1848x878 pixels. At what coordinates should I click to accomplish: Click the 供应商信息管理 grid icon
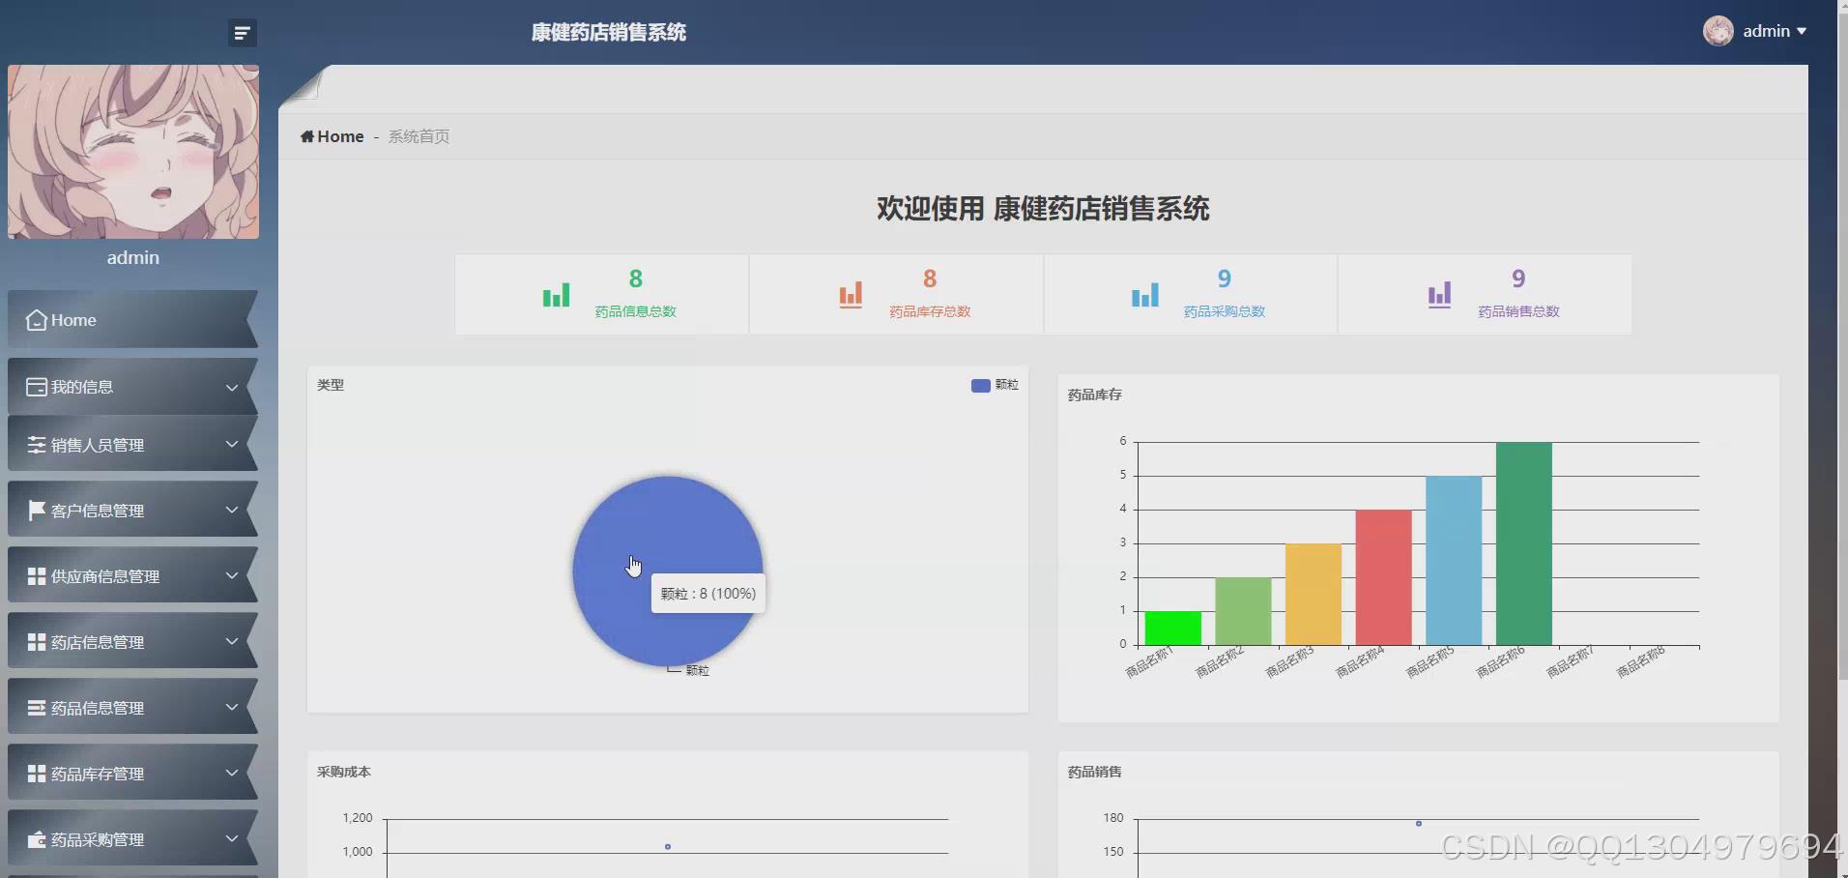click(x=35, y=575)
